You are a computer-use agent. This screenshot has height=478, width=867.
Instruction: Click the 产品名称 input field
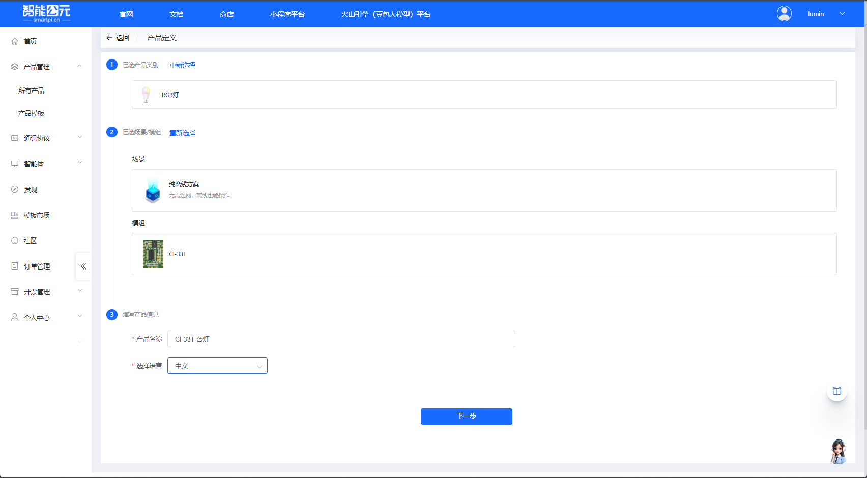coord(341,339)
